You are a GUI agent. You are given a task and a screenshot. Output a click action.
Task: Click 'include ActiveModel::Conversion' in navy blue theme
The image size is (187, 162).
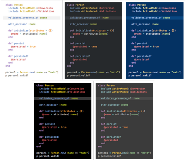(x=154, y=8)
